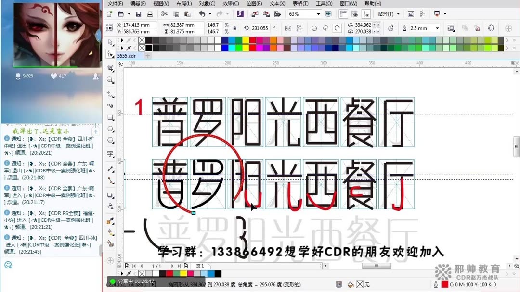Select the red swatch in bottom color palette
520x292 pixels.
point(169,274)
